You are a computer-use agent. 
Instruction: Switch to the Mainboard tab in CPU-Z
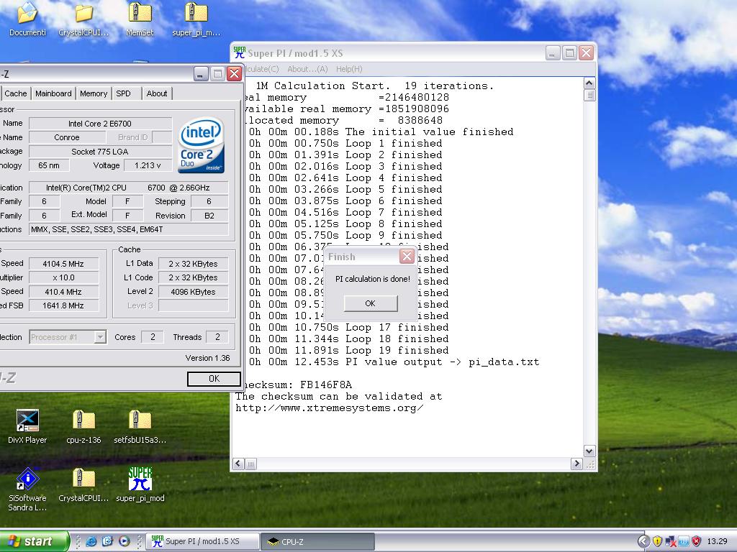53,93
